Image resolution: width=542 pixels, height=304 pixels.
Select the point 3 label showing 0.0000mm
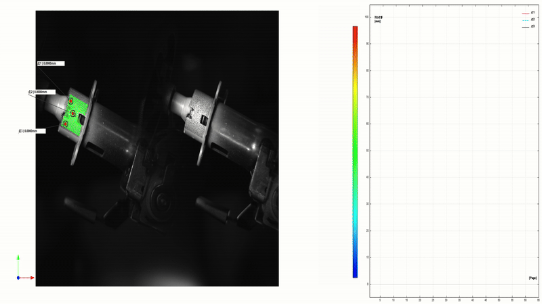[32, 131]
